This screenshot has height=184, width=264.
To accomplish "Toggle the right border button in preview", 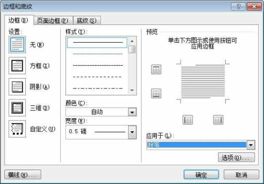I will tap(218, 120).
